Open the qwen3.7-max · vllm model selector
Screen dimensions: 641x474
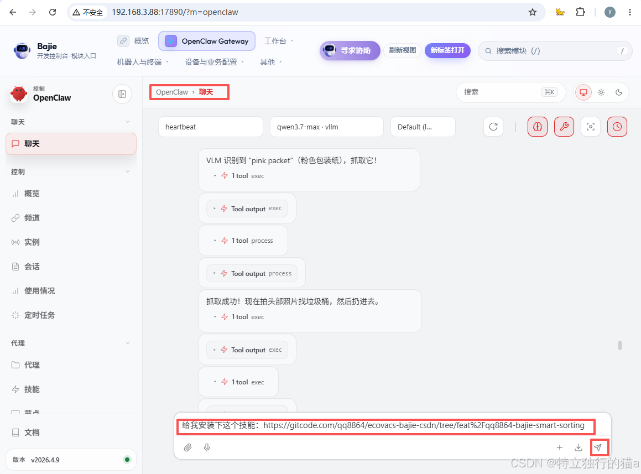click(x=327, y=127)
